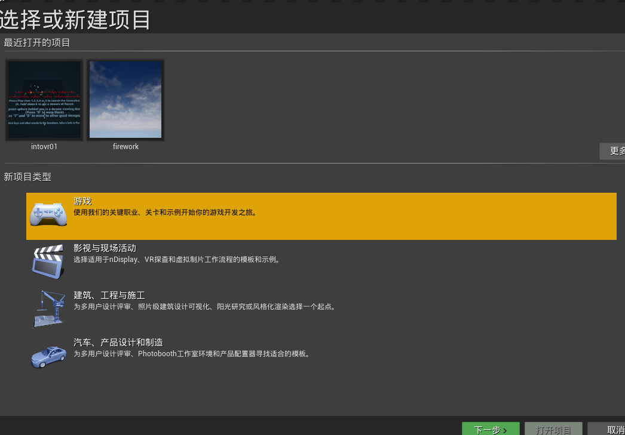Screen dimensions: 625x435
Task: Open the intovr01 project thumbnail
Action: click(x=44, y=100)
